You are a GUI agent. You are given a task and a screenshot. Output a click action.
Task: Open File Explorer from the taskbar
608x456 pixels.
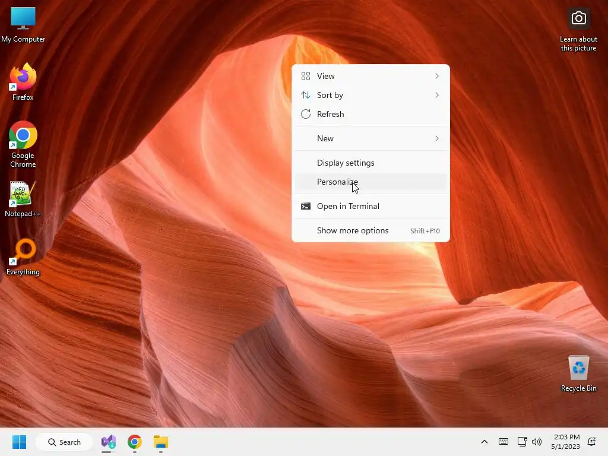(x=160, y=442)
